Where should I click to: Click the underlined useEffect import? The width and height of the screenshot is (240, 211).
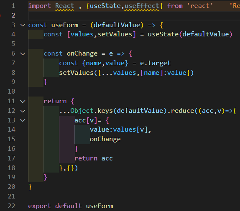[142, 6]
